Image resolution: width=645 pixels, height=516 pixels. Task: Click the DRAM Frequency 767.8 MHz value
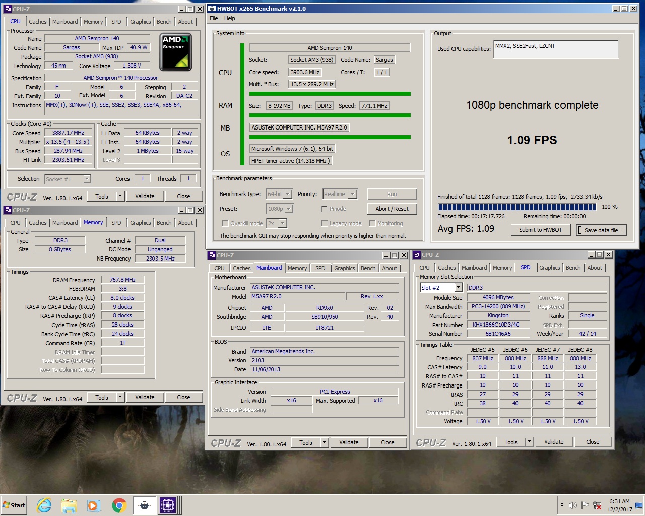click(x=122, y=280)
